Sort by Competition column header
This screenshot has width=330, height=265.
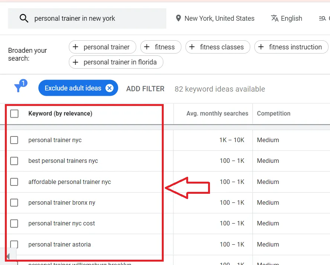[274, 113]
